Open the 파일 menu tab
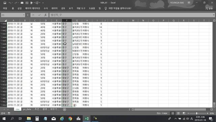This screenshot has height=122, width=216. [x=5, y=8]
